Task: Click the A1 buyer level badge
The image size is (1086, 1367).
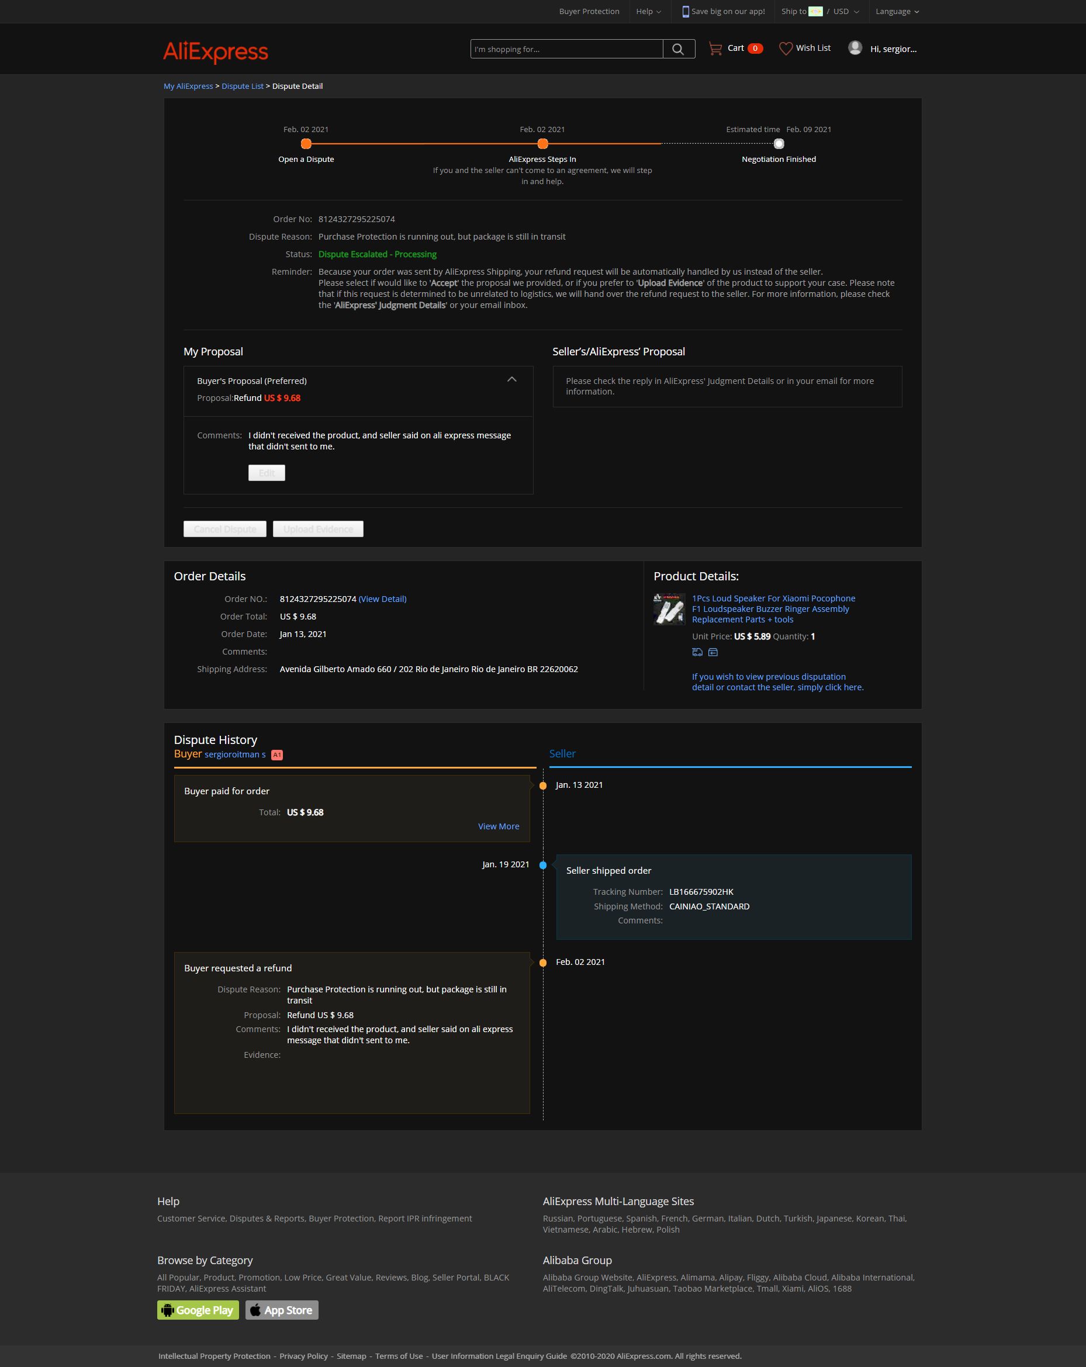Action: pos(277,755)
